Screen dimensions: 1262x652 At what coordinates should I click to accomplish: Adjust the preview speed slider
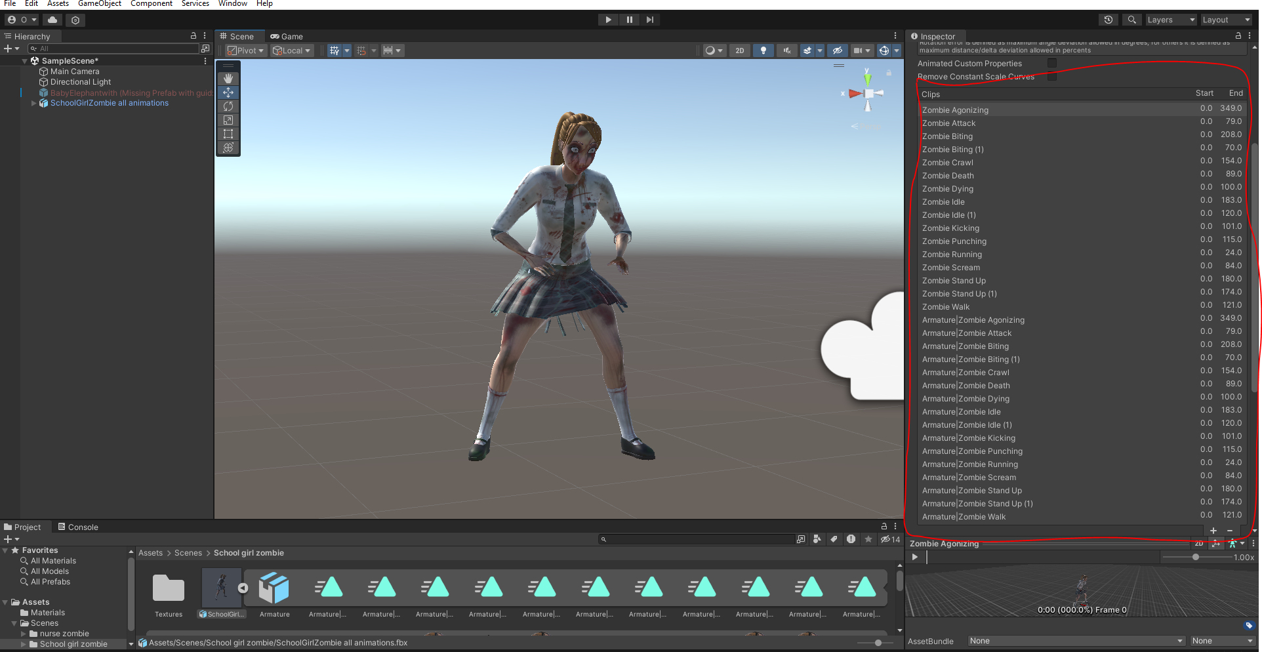click(1196, 557)
